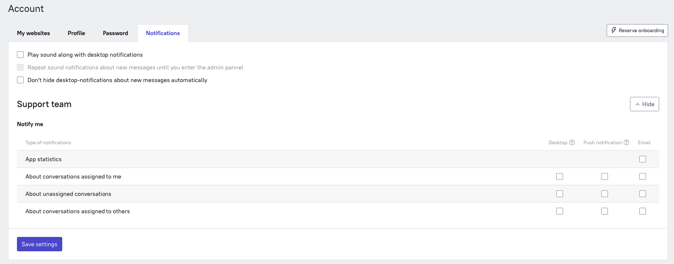
Task: Go to the Password tab
Action: pos(116,33)
